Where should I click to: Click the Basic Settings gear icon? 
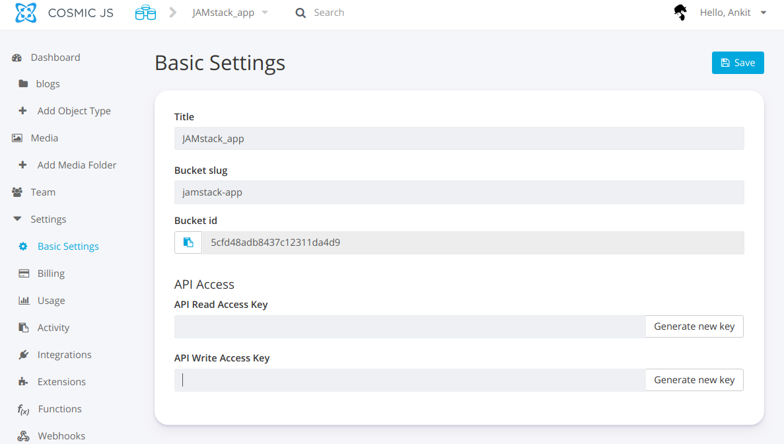pos(23,246)
